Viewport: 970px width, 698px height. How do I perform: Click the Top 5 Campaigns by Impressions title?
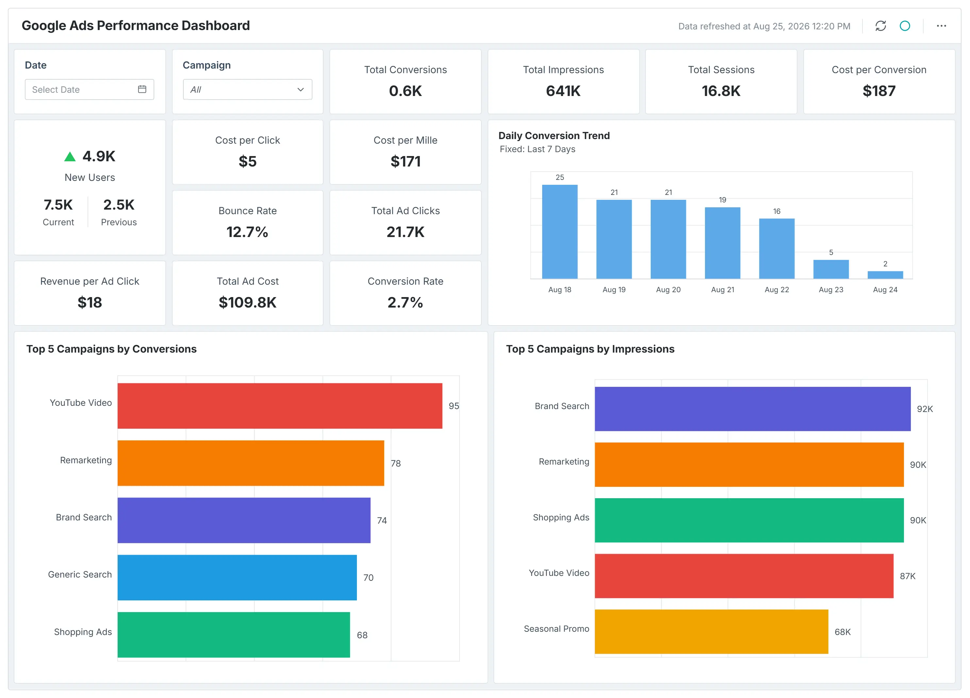tap(590, 349)
